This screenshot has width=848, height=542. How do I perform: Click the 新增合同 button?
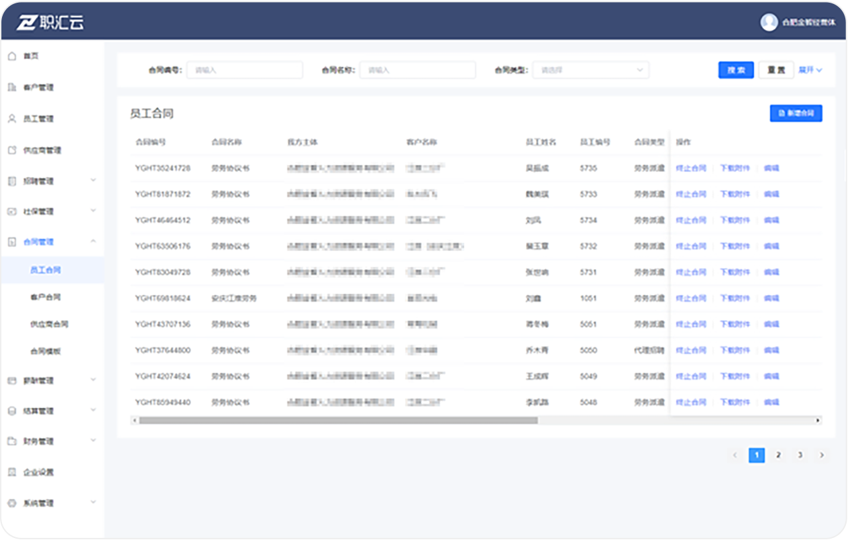click(796, 113)
